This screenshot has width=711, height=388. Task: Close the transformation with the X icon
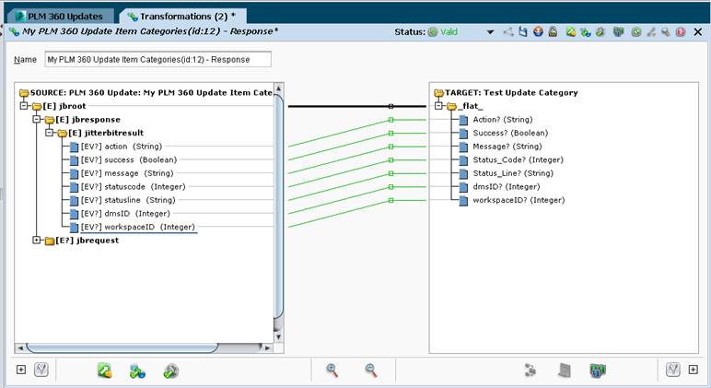(698, 31)
